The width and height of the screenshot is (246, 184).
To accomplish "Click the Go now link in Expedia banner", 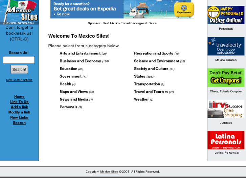I will [63, 14].
